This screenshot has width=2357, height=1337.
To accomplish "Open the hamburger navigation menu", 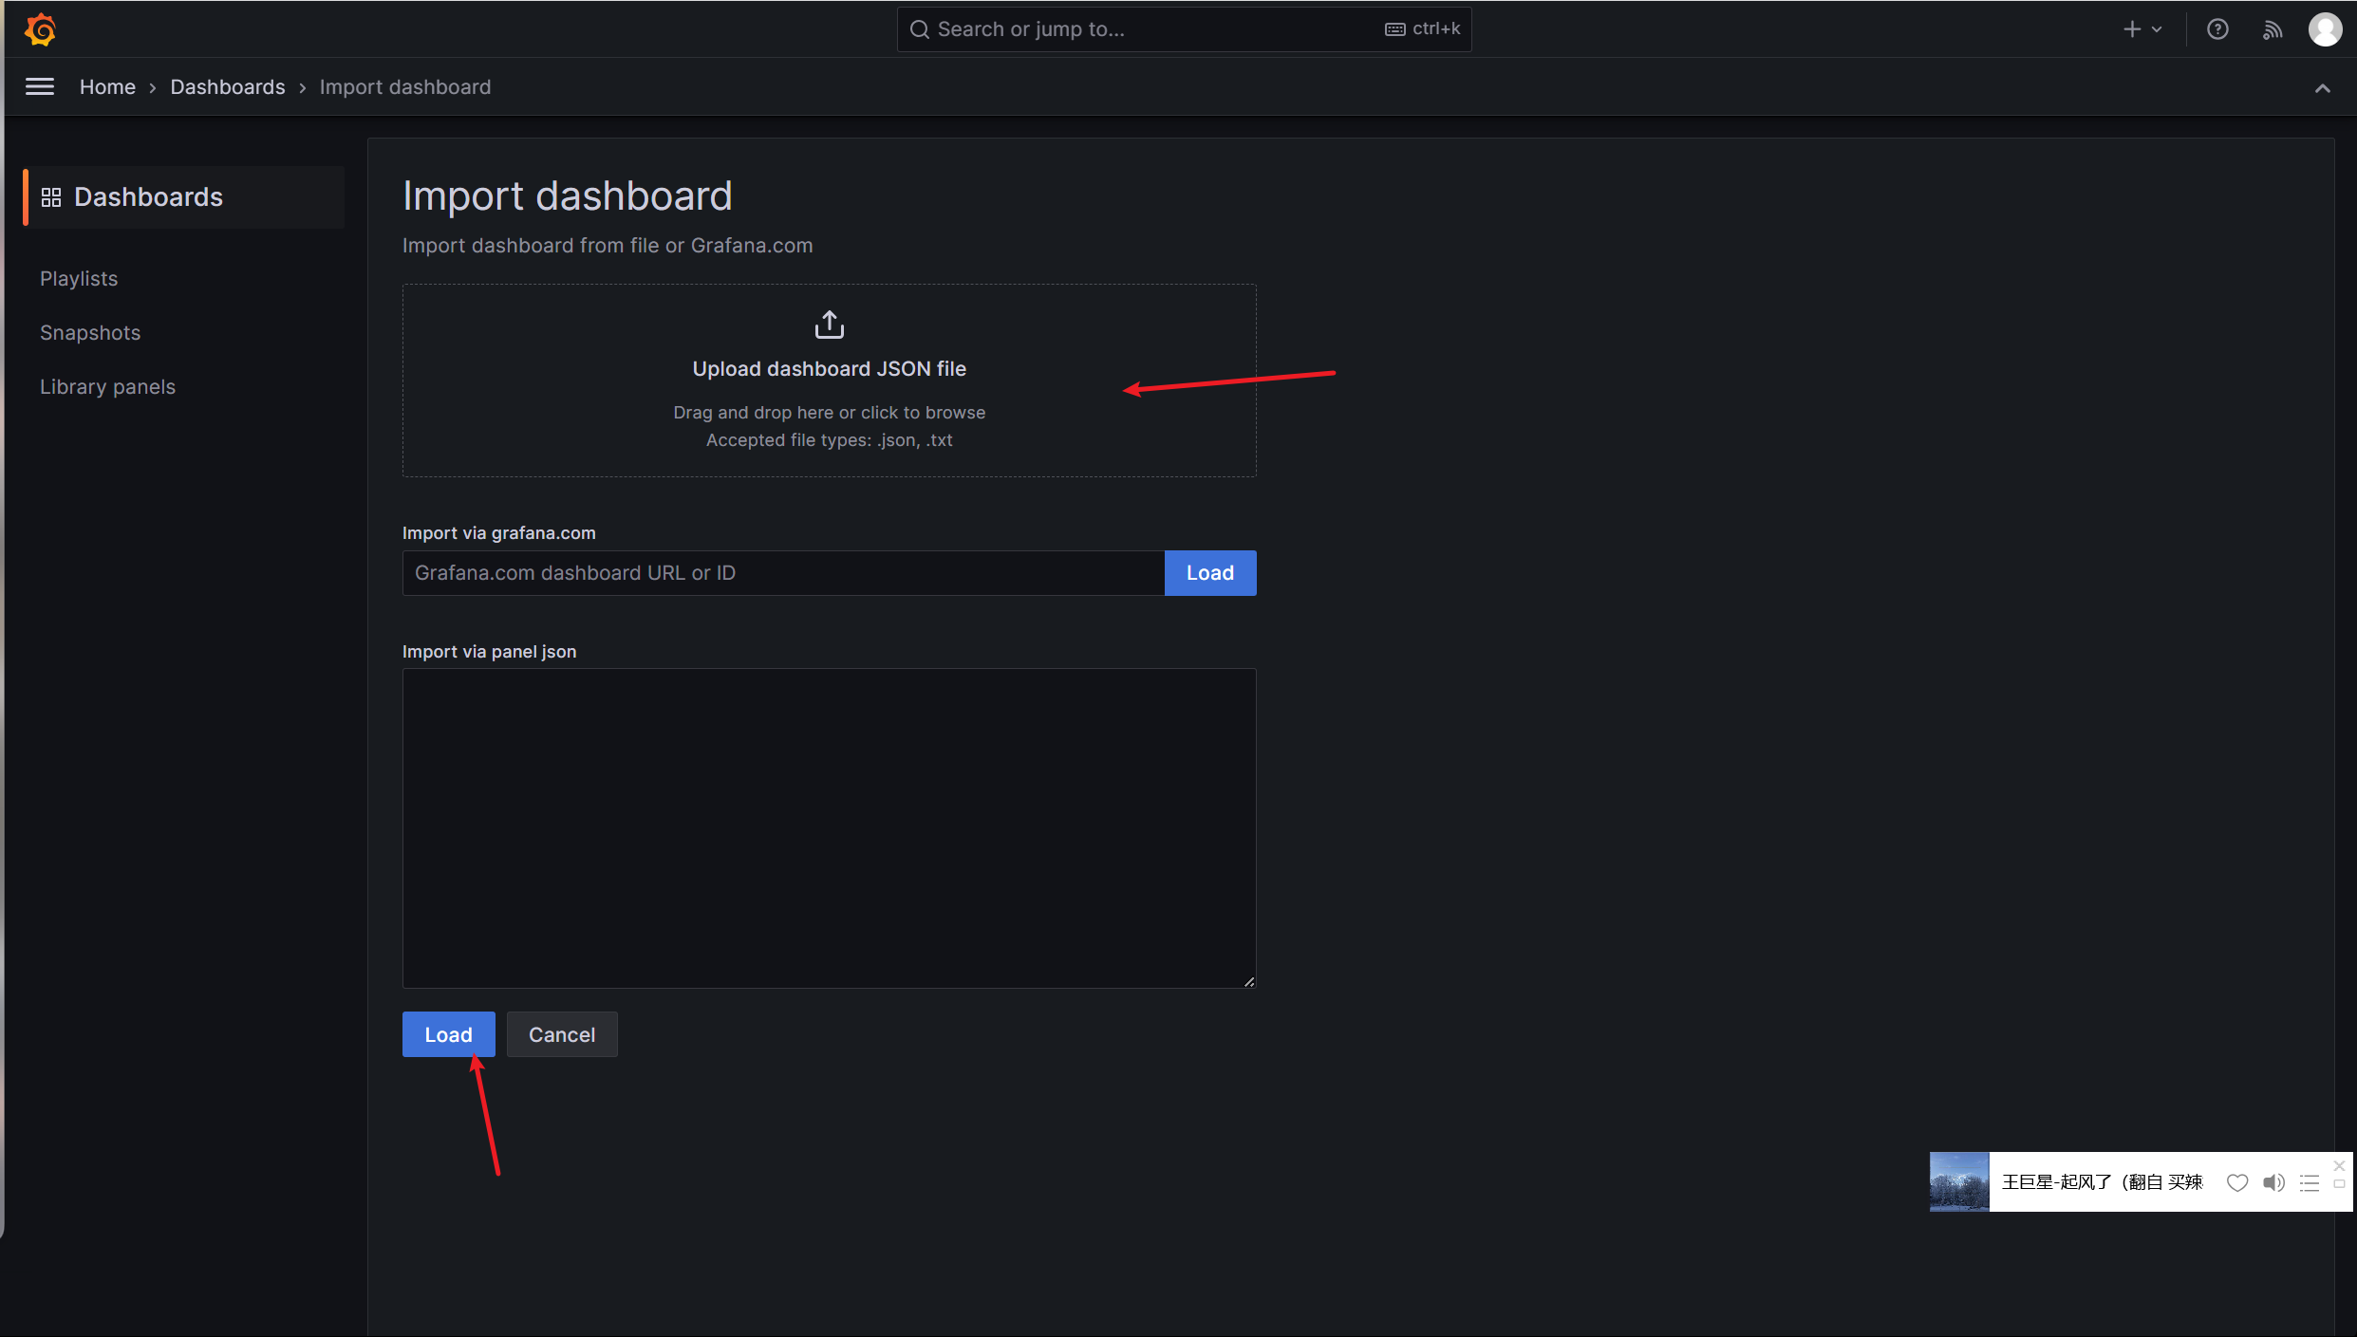I will pos(39,87).
